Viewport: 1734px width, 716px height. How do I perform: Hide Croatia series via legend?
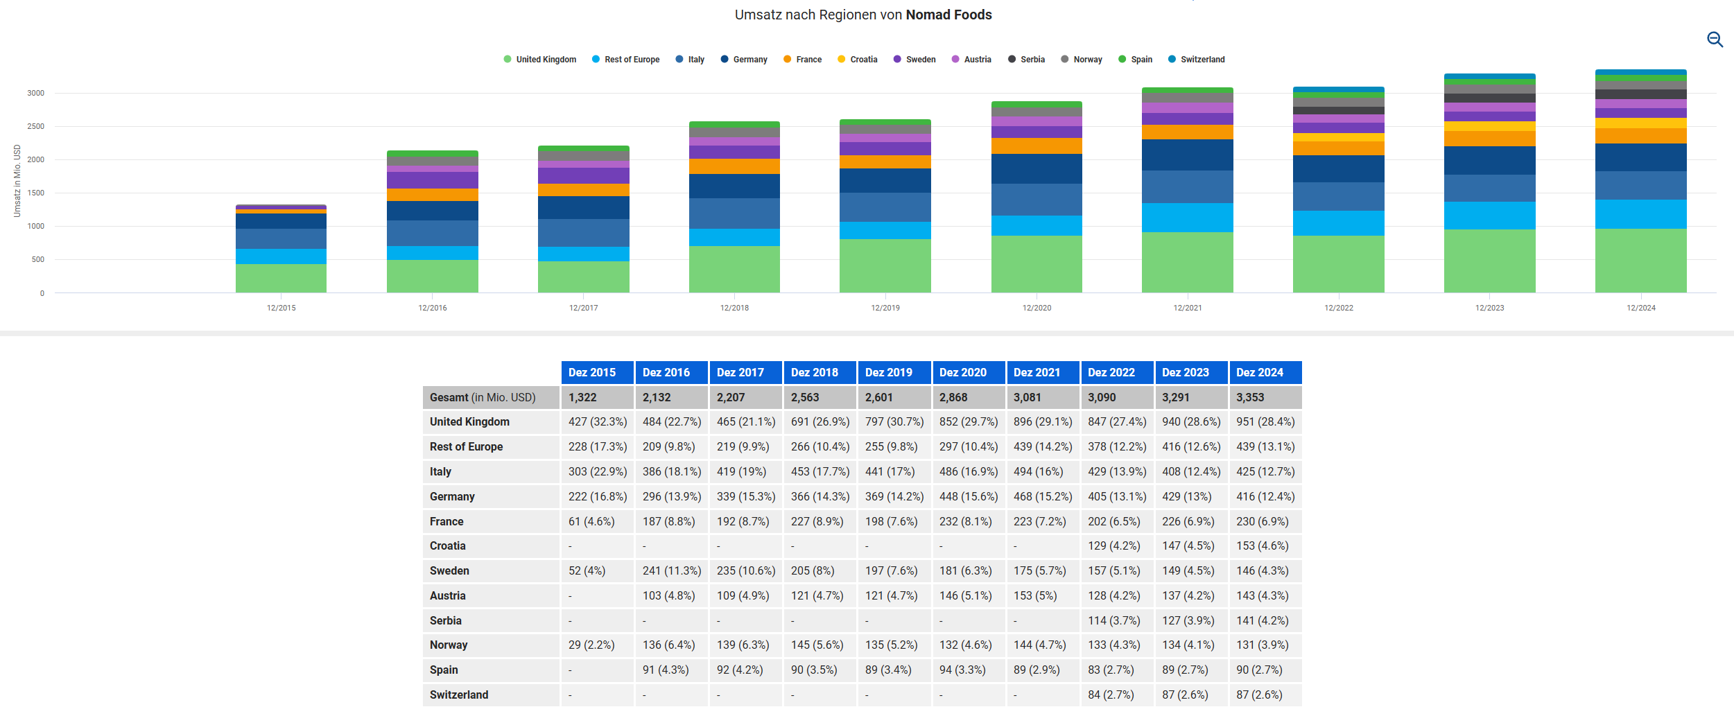click(857, 60)
